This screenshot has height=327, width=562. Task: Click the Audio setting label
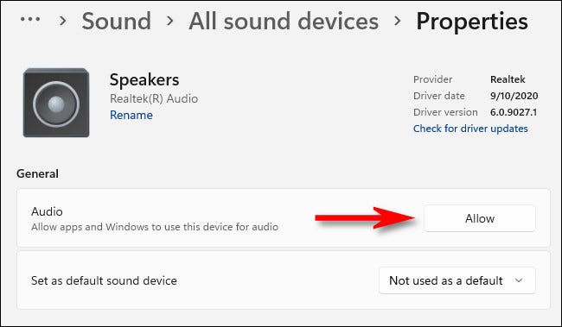[47, 211]
